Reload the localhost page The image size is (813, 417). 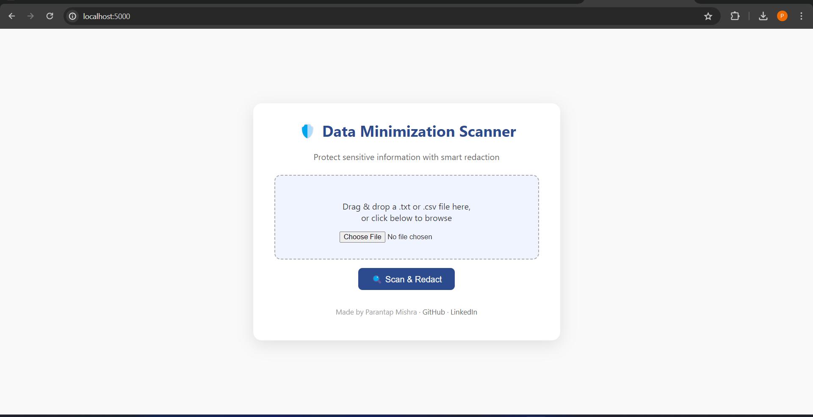50,16
